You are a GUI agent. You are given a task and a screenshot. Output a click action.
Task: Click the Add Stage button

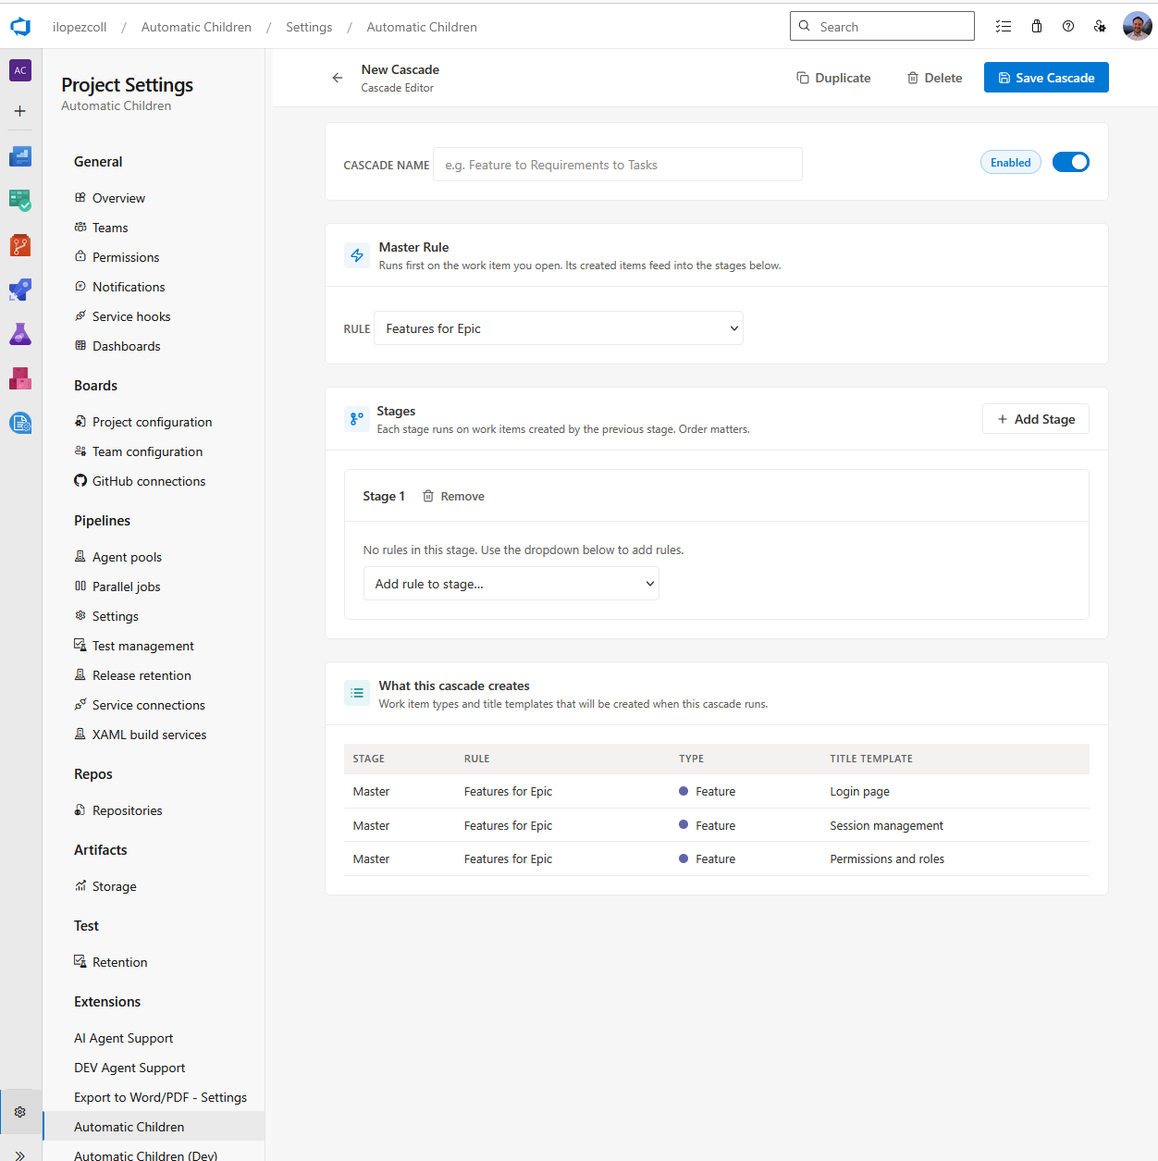[1036, 419]
